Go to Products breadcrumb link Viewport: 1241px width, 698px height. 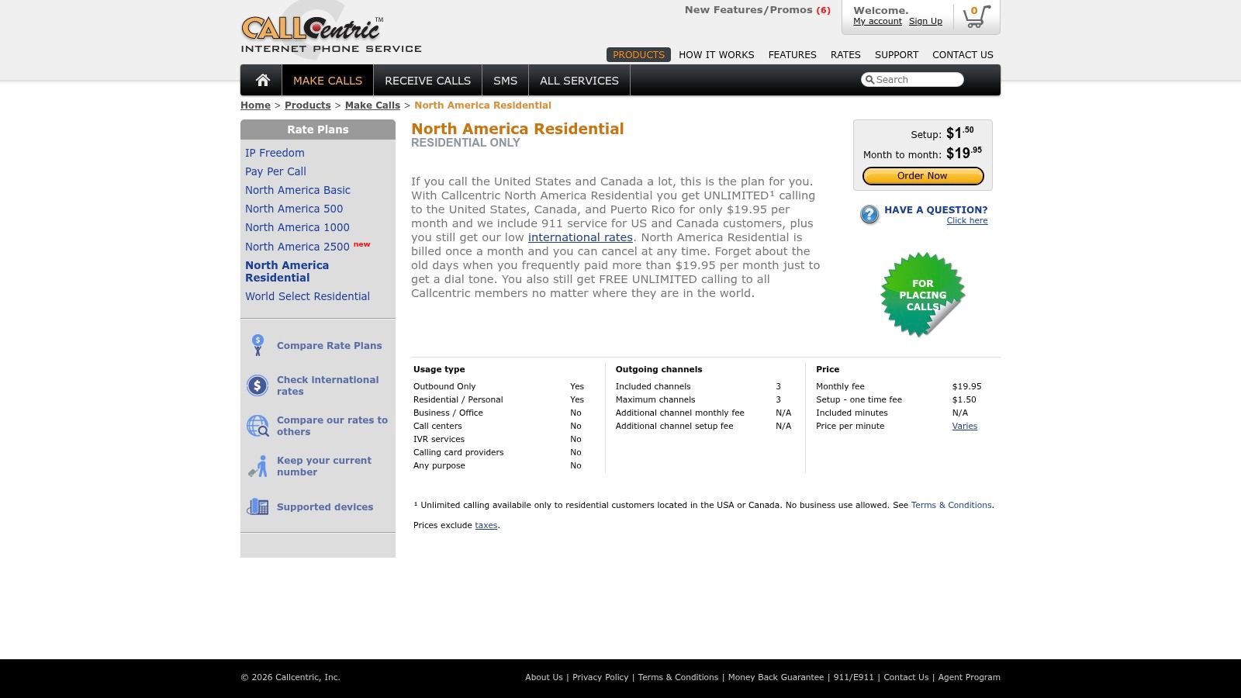point(307,105)
